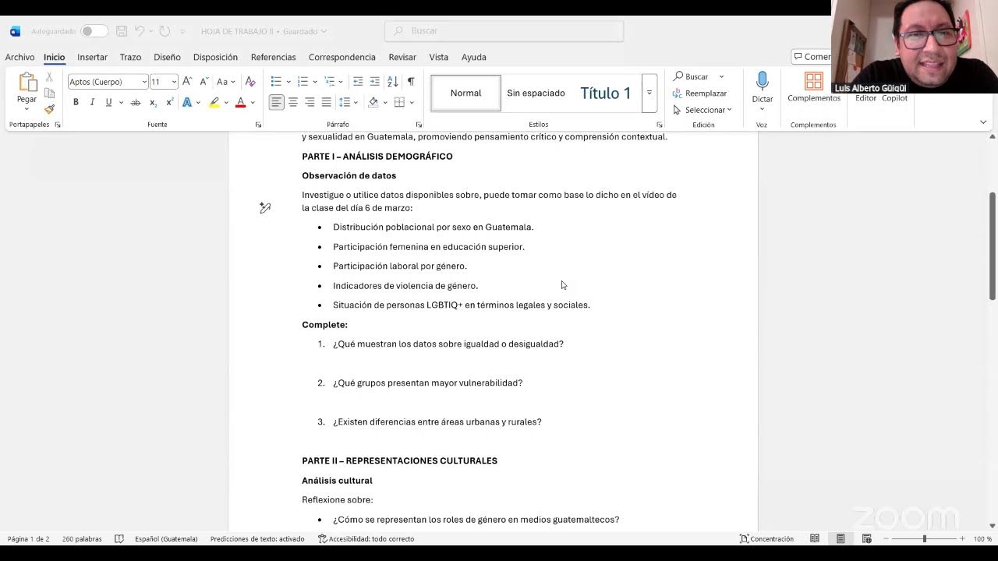The image size is (998, 561).
Task: Open the Archivo menu
Action: pyautogui.click(x=19, y=57)
